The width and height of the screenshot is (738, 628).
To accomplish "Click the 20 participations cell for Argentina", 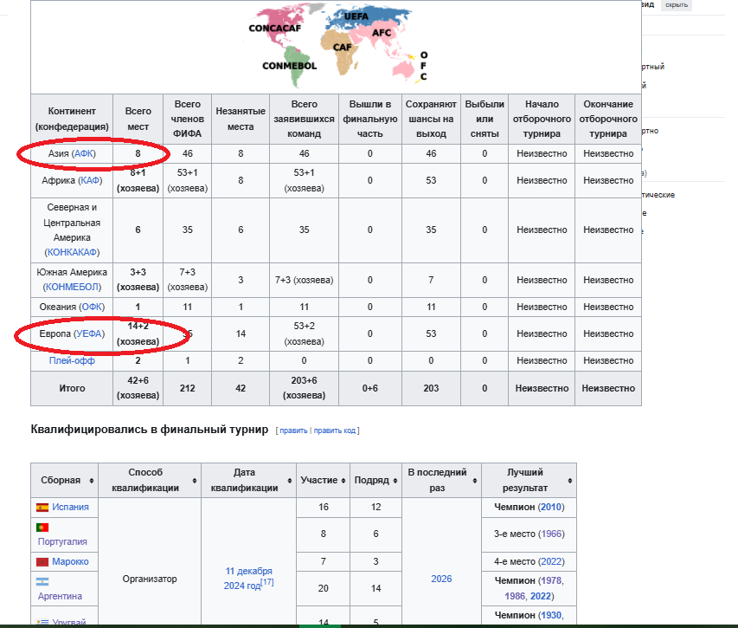I will click(x=324, y=588).
